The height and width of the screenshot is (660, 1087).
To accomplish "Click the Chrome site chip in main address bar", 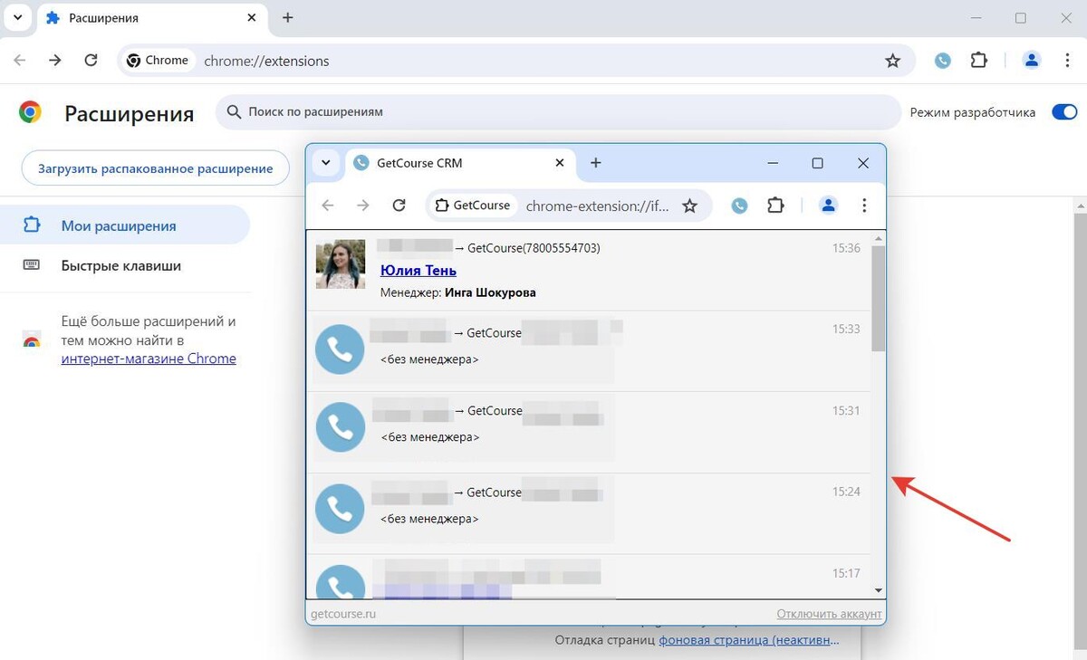I will tap(158, 61).
